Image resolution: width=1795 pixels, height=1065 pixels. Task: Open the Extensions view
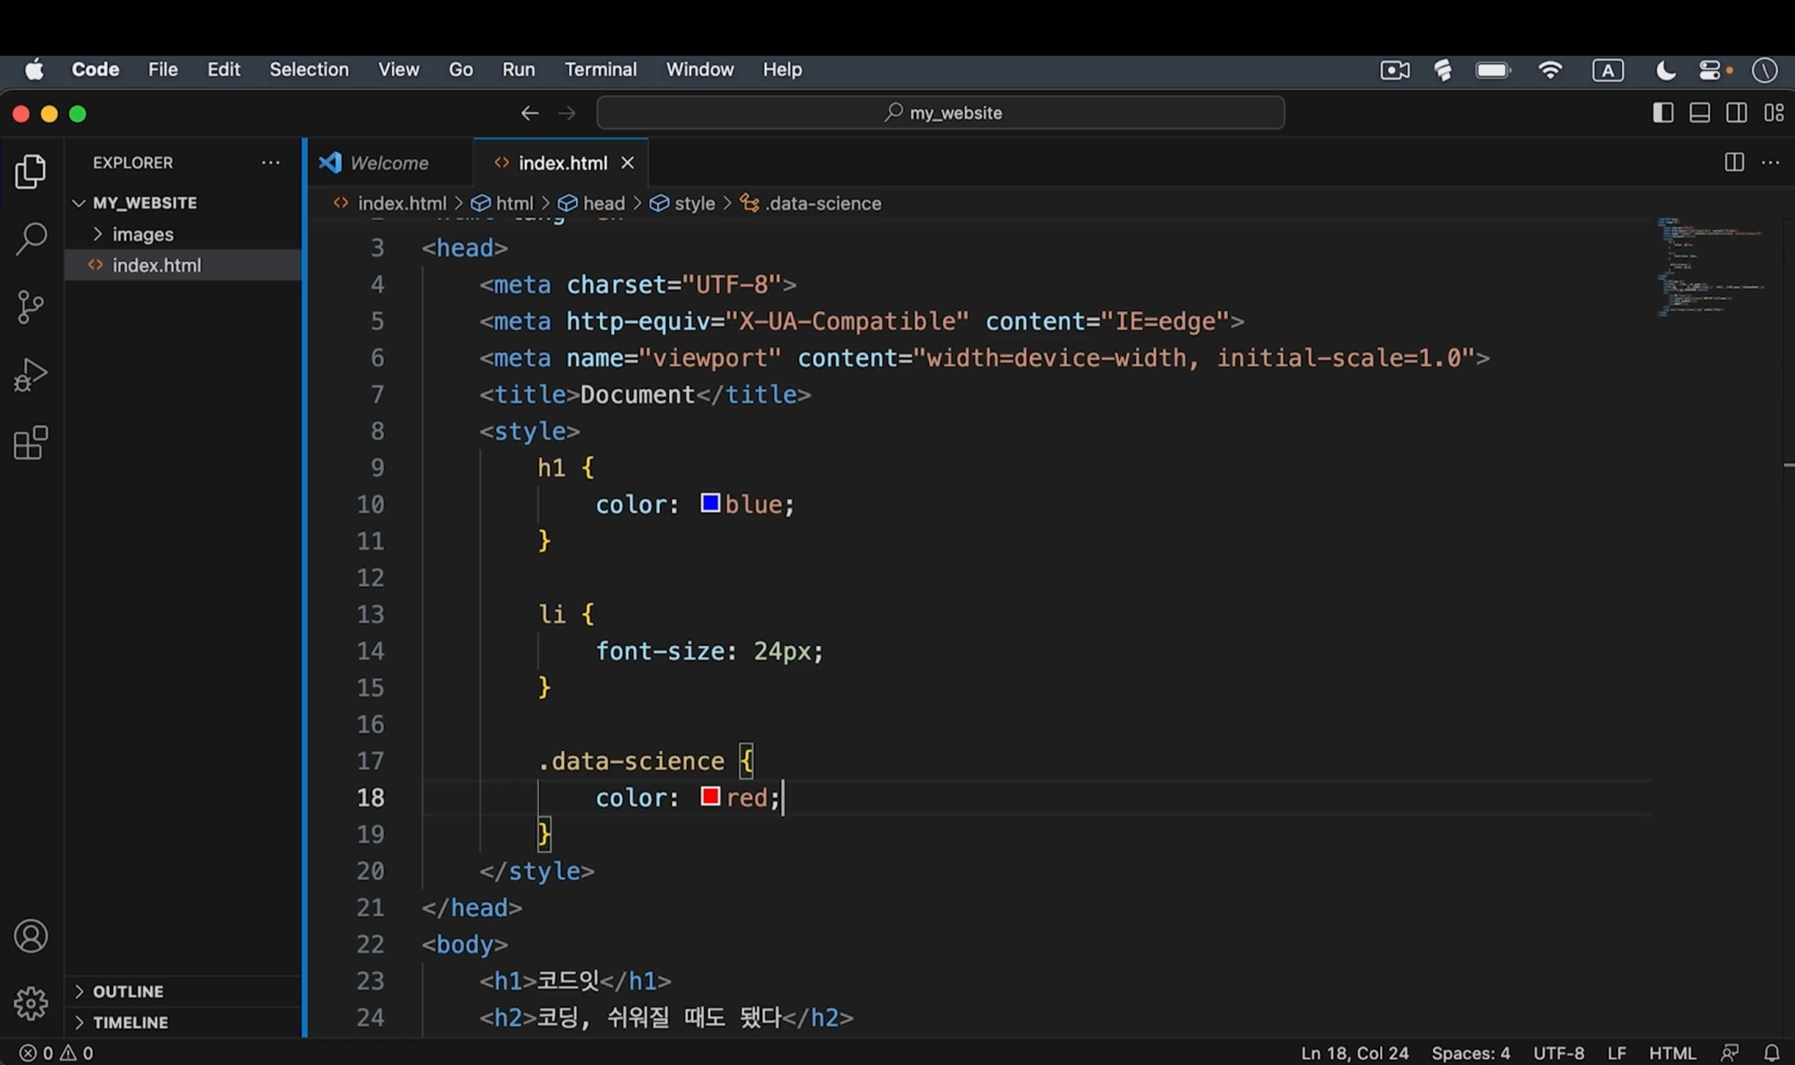click(x=31, y=442)
